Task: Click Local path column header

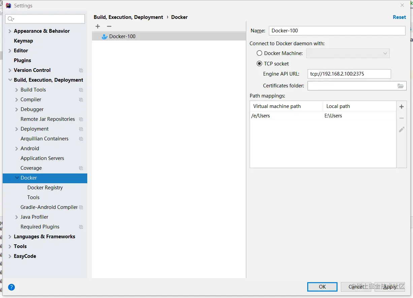Action: point(359,106)
